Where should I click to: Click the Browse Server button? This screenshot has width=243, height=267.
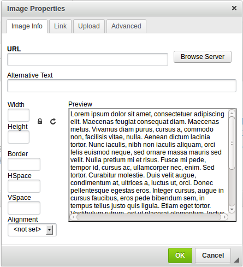click(203, 57)
